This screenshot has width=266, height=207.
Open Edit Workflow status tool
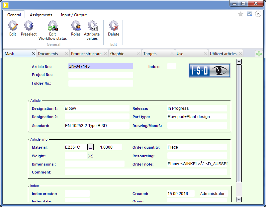click(52, 27)
